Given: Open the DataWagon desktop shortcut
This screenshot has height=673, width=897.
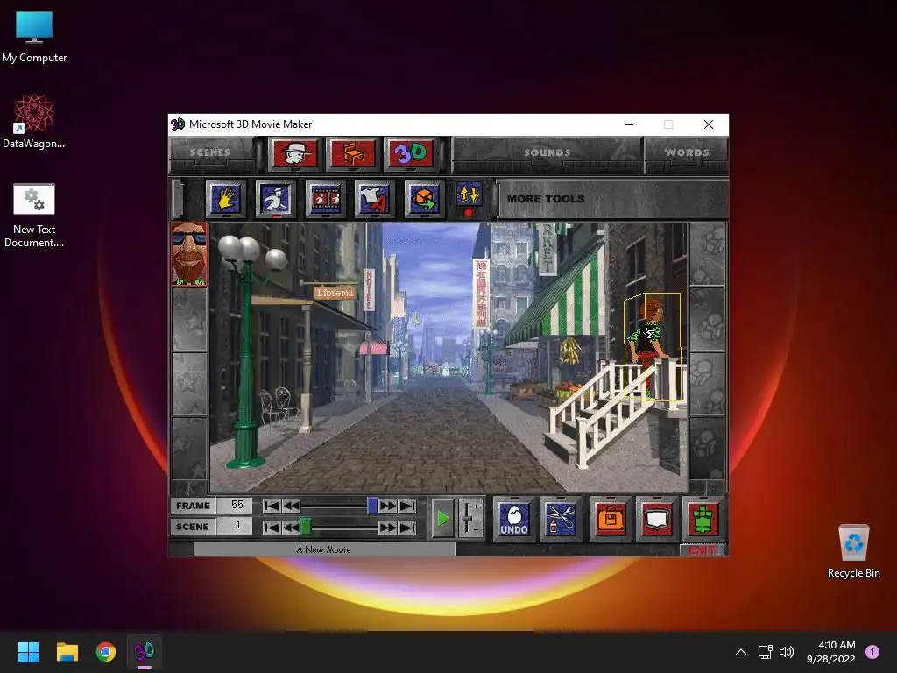Looking at the screenshot, I should click(34, 122).
